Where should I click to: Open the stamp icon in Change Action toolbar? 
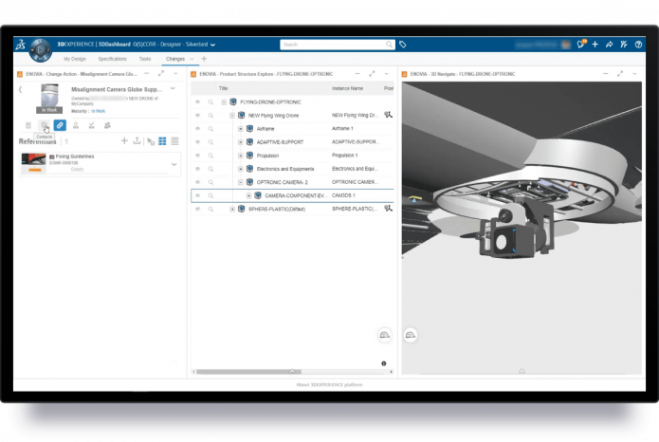tap(76, 125)
